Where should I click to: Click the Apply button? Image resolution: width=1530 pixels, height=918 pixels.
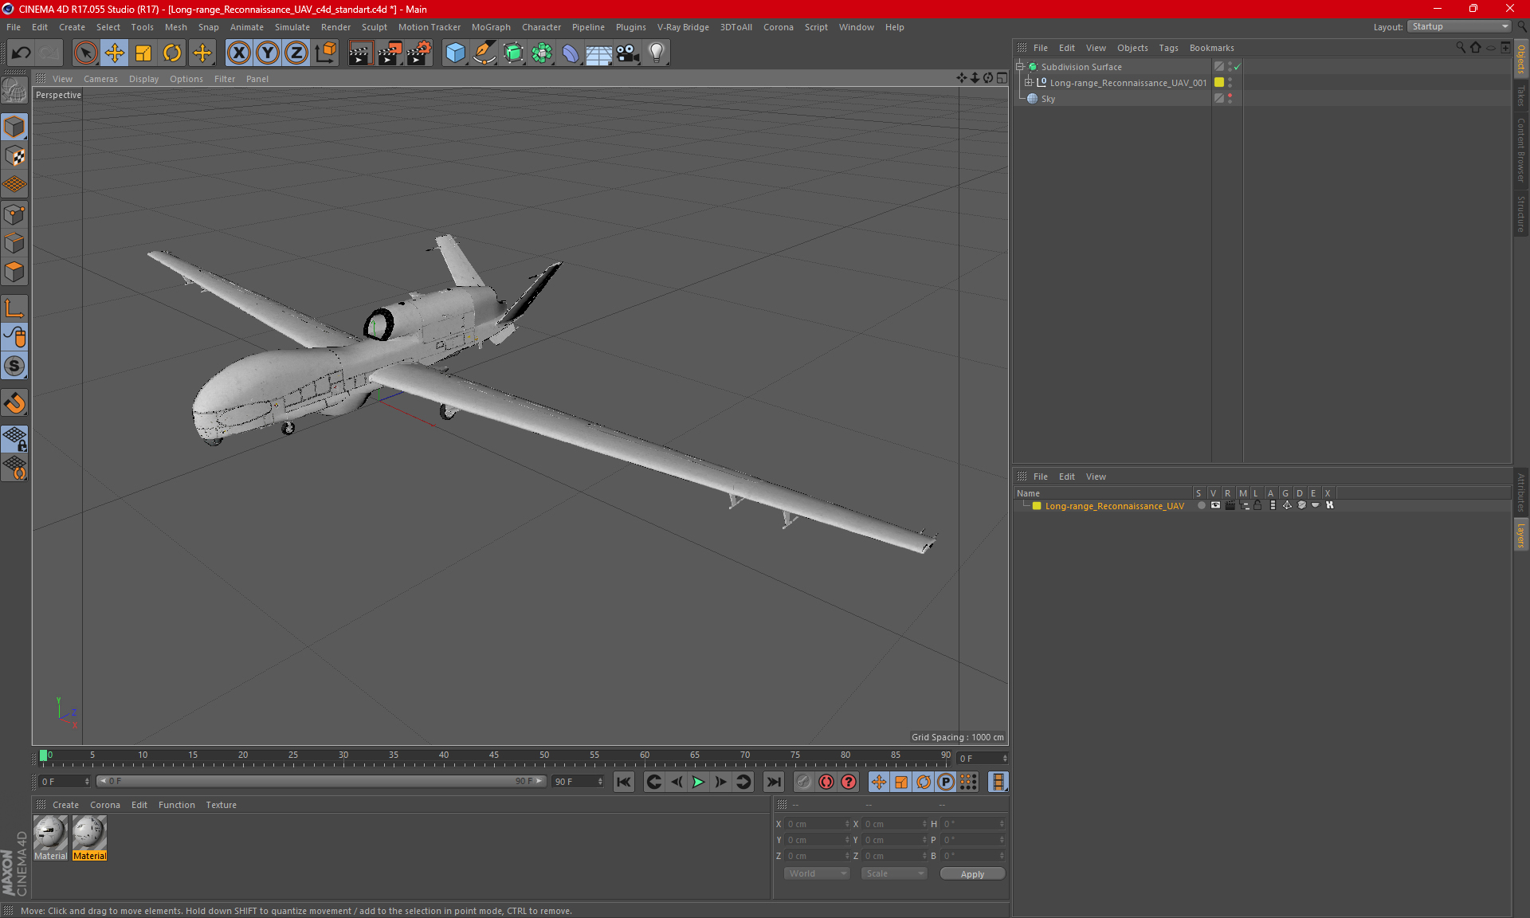pyautogui.click(x=972, y=874)
